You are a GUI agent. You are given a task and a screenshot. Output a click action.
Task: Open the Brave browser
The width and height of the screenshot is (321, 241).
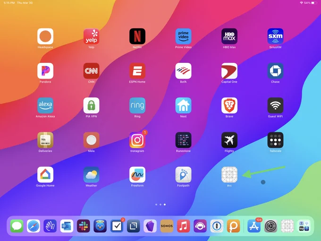[229, 105]
